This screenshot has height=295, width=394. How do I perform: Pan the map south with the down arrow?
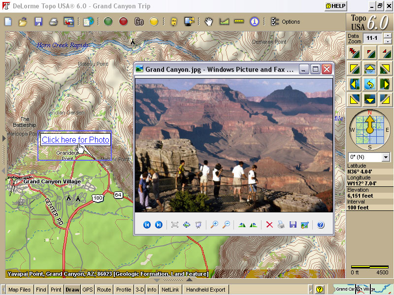pyautogui.click(x=370, y=100)
